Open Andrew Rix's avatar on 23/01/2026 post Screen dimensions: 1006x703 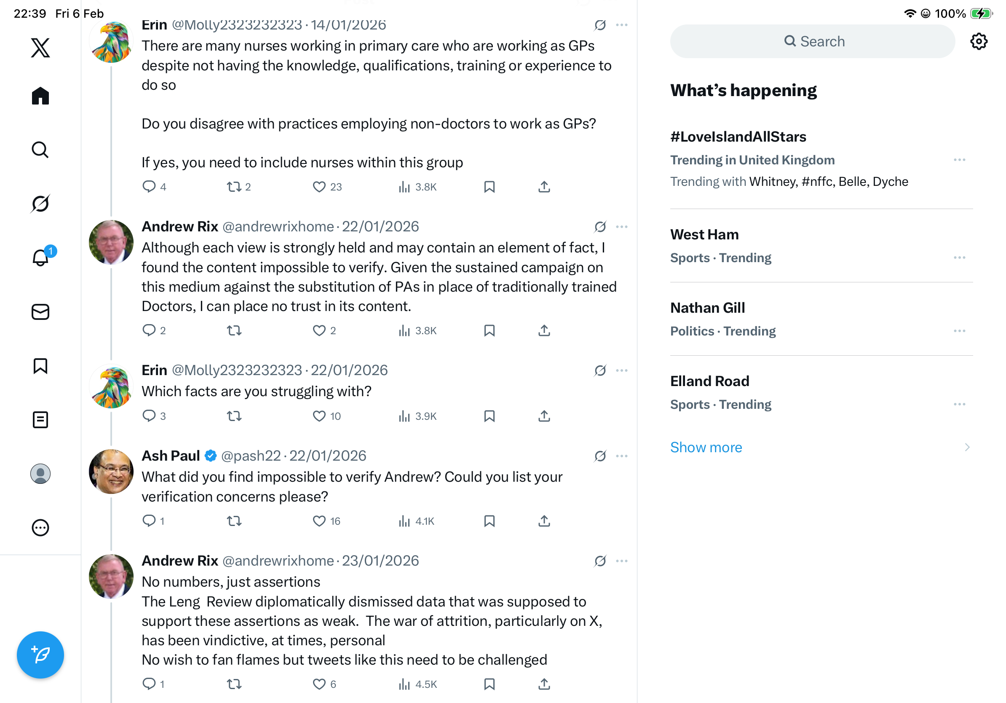coord(111,576)
